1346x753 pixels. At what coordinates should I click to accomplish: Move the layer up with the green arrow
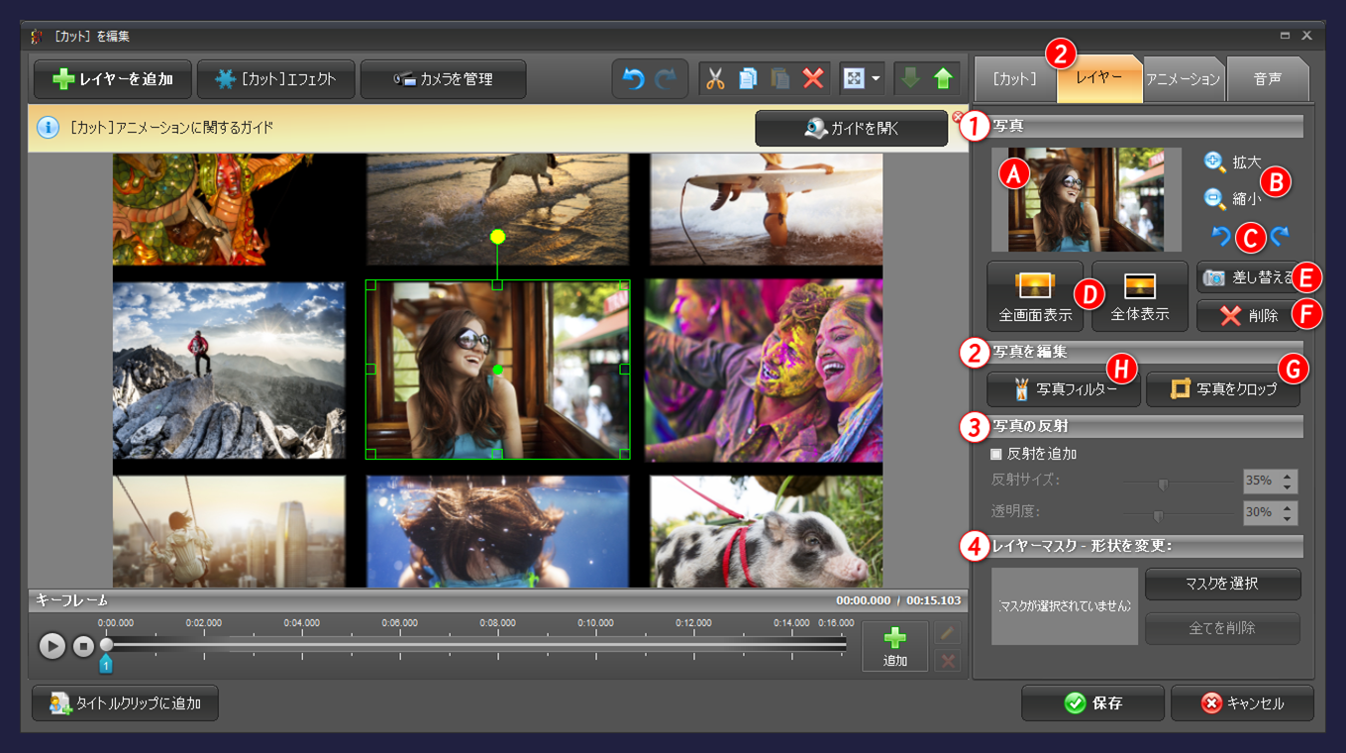[941, 78]
